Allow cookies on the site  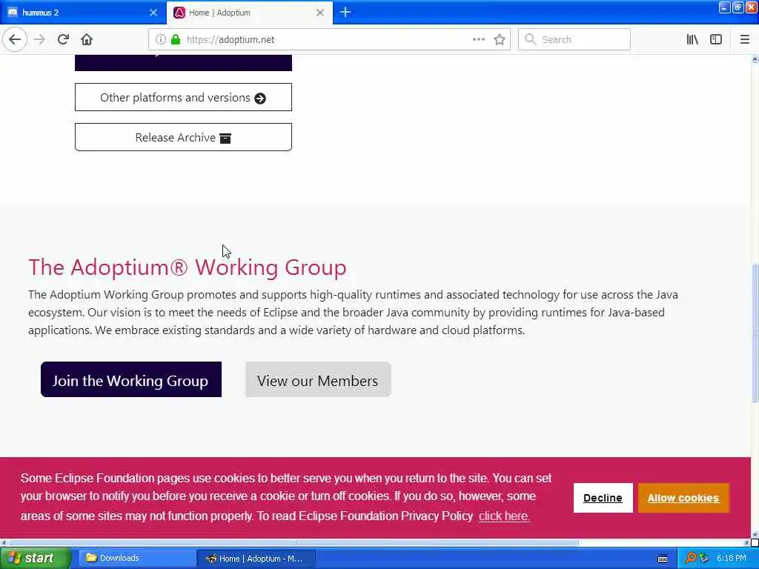[683, 498]
